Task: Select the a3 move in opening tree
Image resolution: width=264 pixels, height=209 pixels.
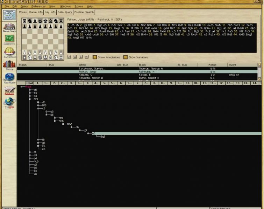Action: (x=35, y=174)
